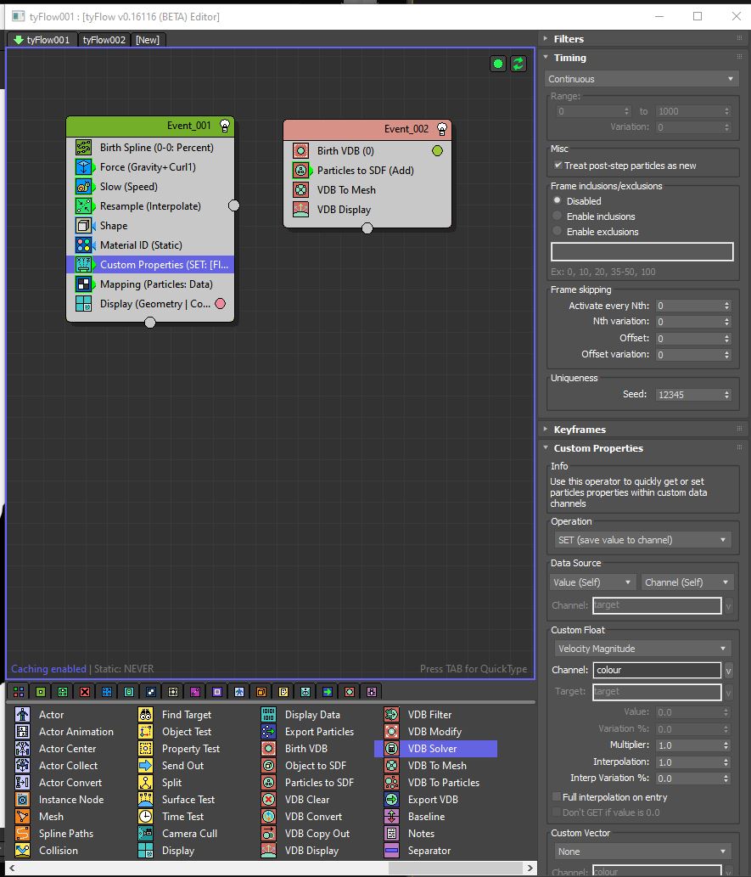
Task: Click the Find Target icon in depot
Action: coord(145,715)
